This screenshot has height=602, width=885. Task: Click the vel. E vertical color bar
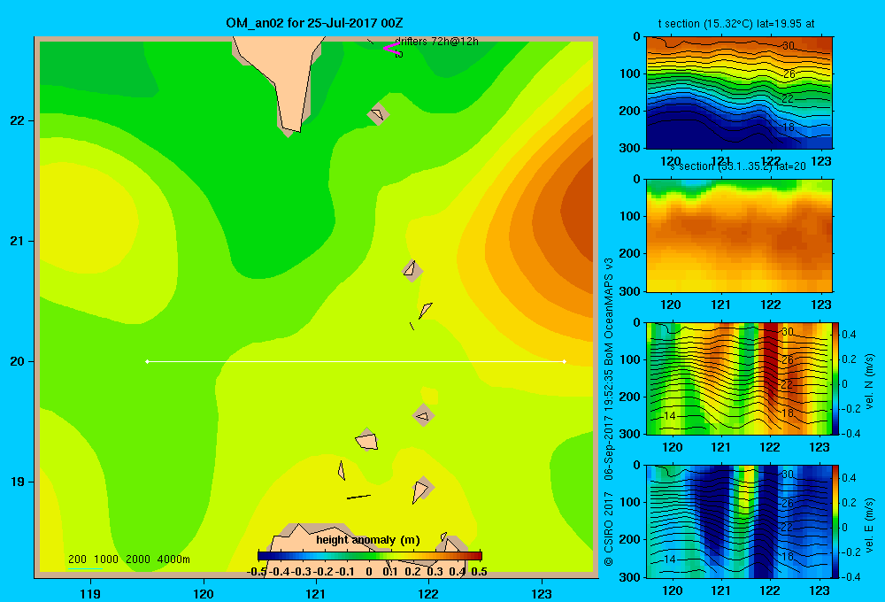coord(836,521)
